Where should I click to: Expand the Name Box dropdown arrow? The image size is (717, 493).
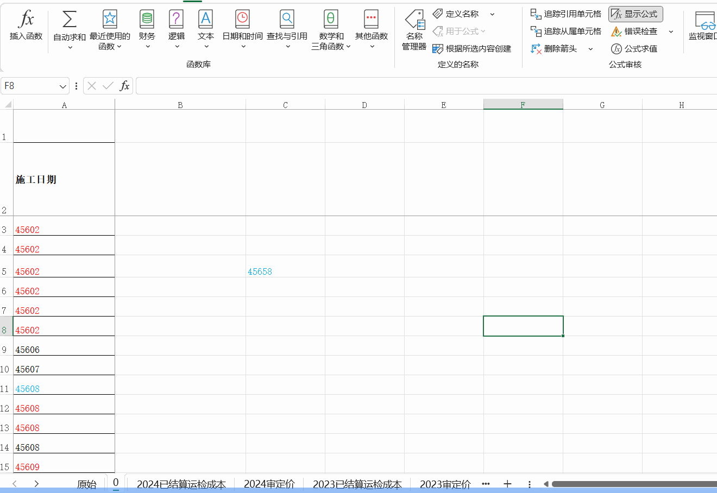(x=62, y=86)
